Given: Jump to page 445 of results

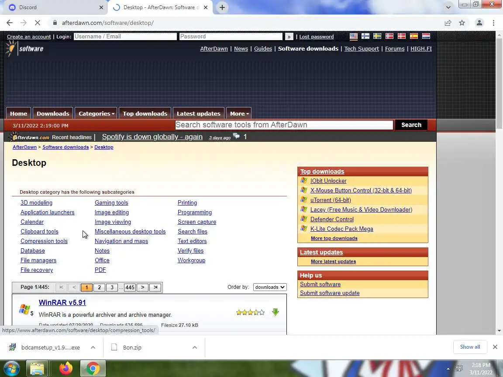Looking at the screenshot, I should pyautogui.click(x=130, y=287).
